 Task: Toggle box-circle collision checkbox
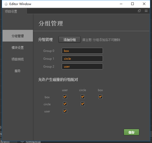point(83,97)
